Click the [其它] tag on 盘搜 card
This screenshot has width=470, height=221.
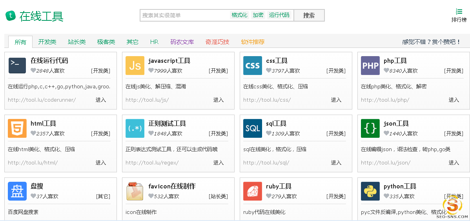(103, 196)
